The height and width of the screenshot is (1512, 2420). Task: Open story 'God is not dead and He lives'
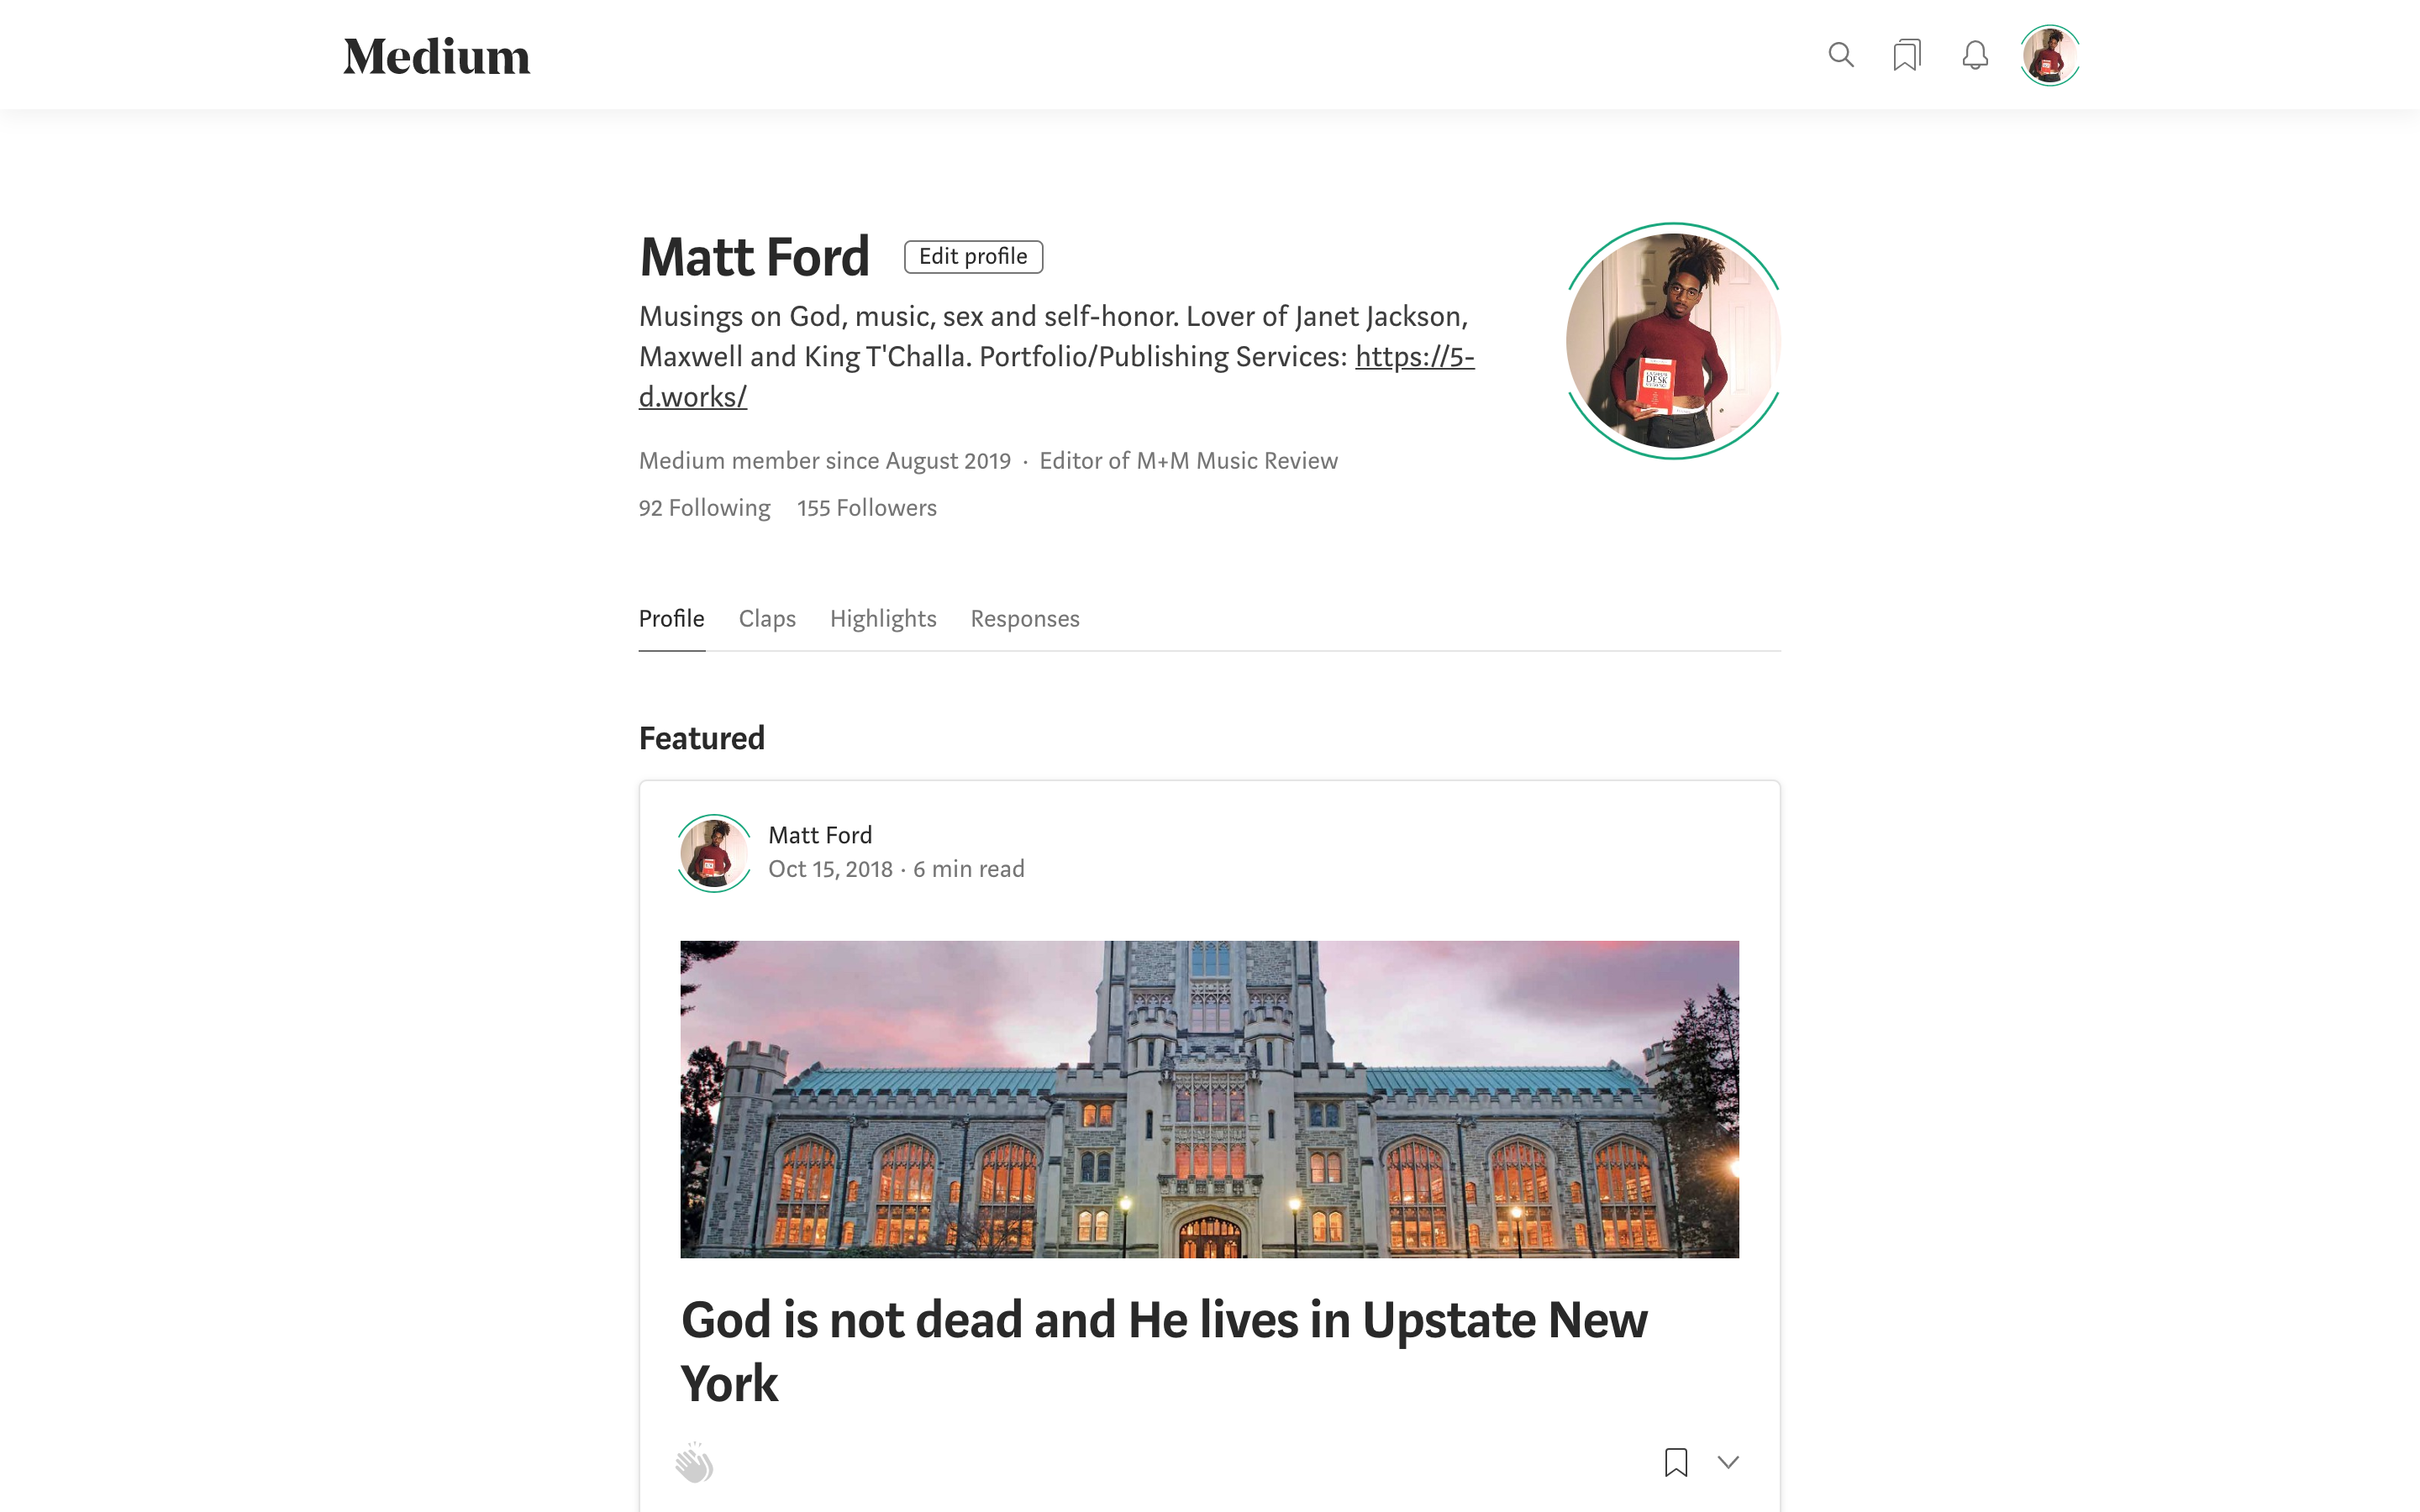(1162, 1320)
